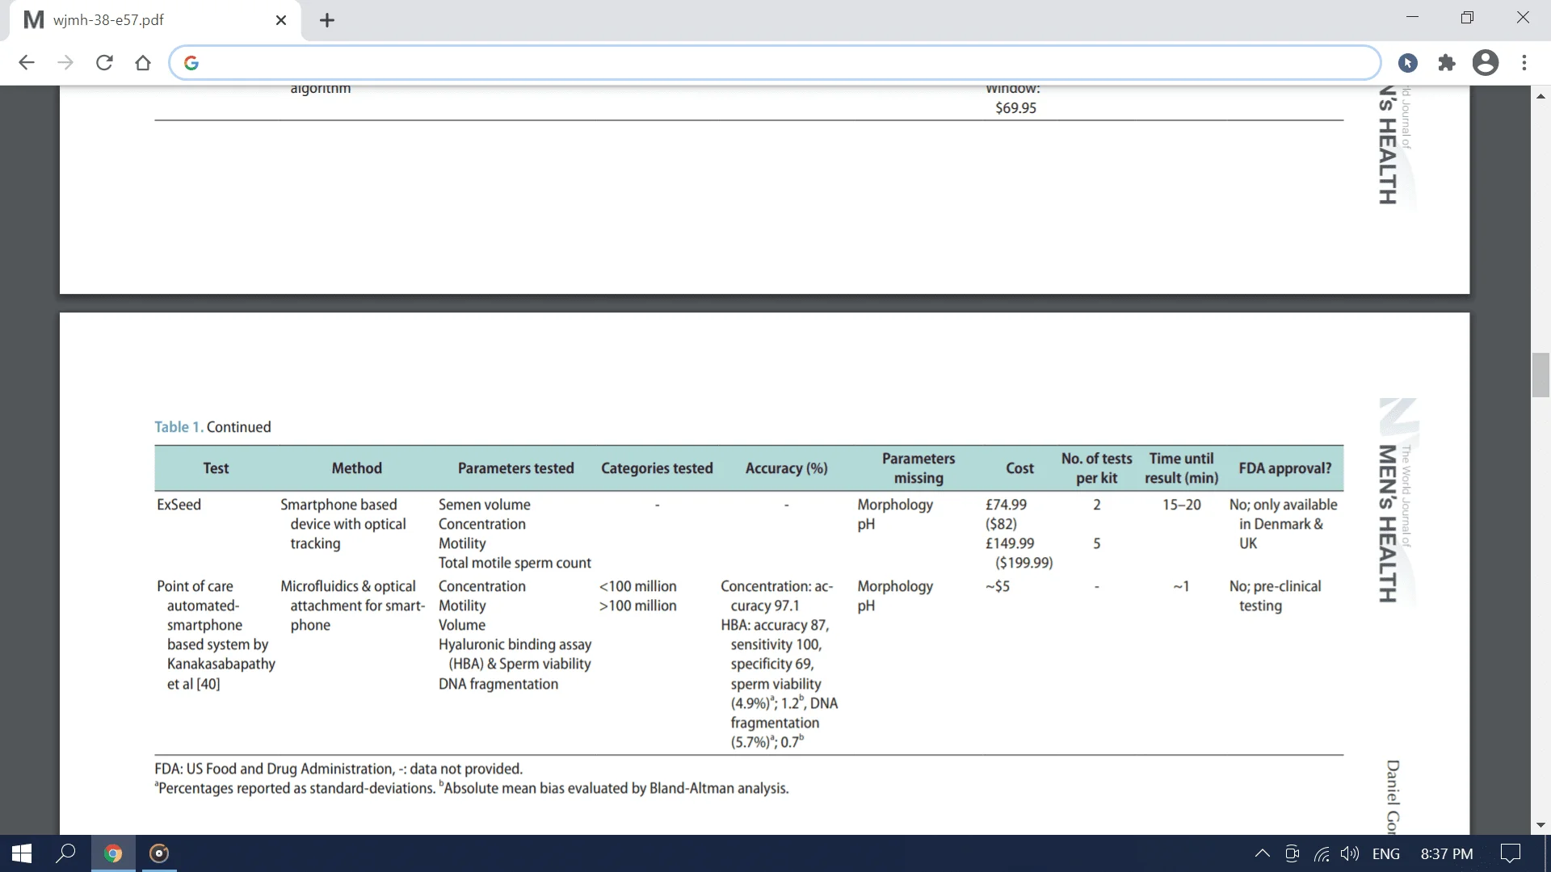Click the 'Method' column header
The width and height of the screenshot is (1551, 872).
356,468
